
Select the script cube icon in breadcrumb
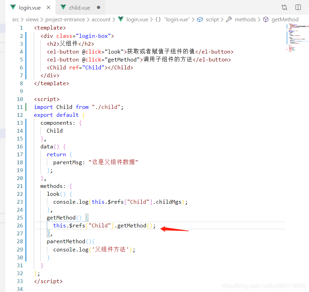[200, 20]
